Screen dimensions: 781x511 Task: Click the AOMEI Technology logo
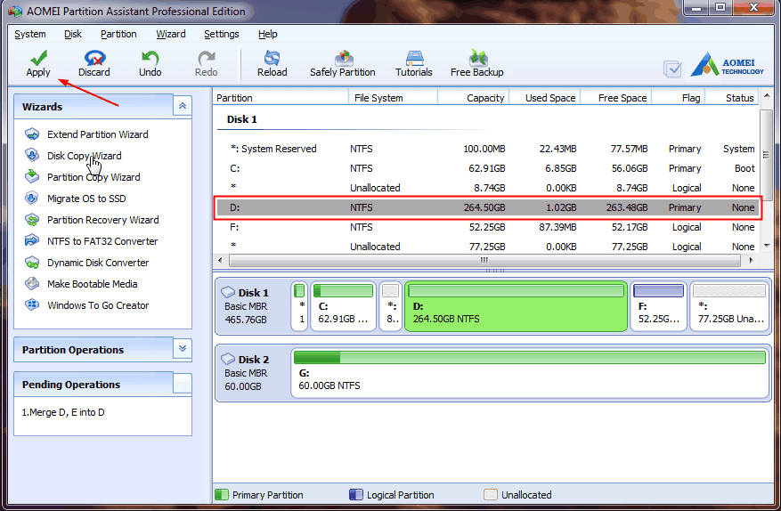(726, 65)
